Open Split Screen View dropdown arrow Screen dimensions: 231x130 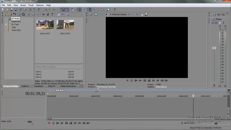[110, 14]
